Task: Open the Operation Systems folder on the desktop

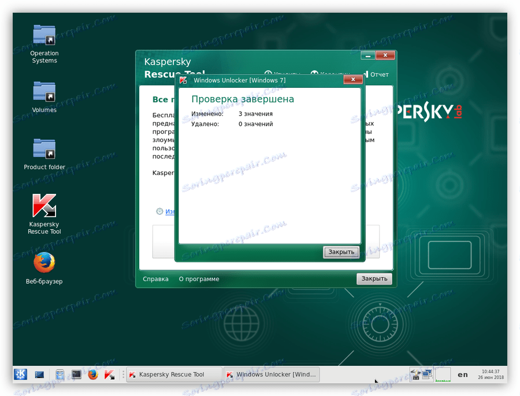Action: coord(44,36)
